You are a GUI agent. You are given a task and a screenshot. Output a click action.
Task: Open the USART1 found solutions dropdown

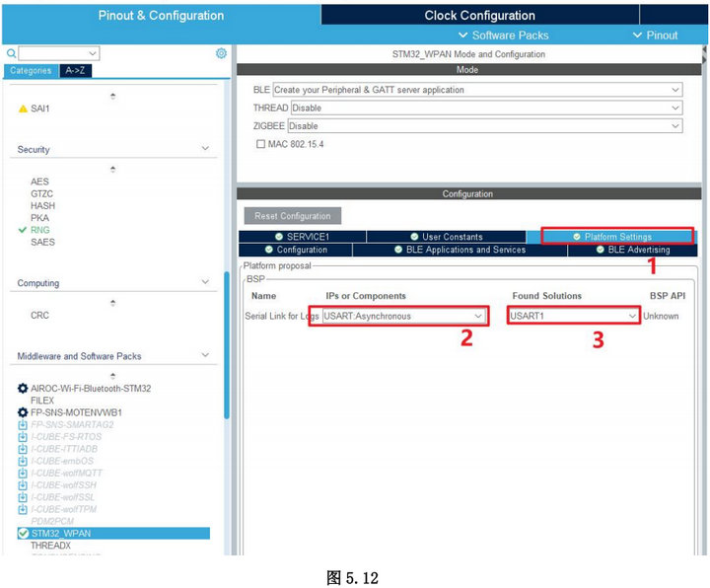click(573, 316)
